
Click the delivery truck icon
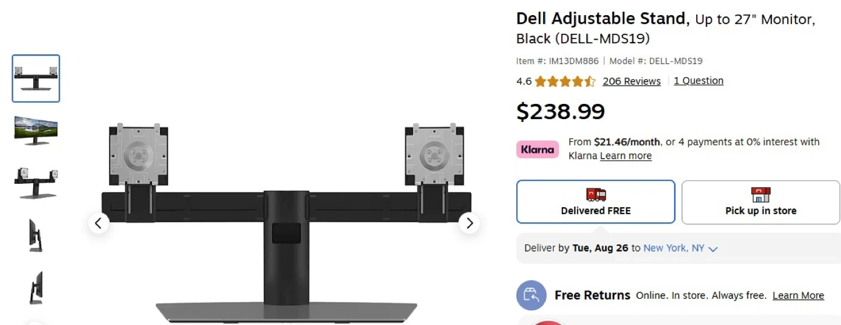tap(596, 195)
